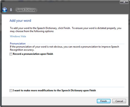
Task: Check the make more modifications option
Action: (x=11, y=90)
